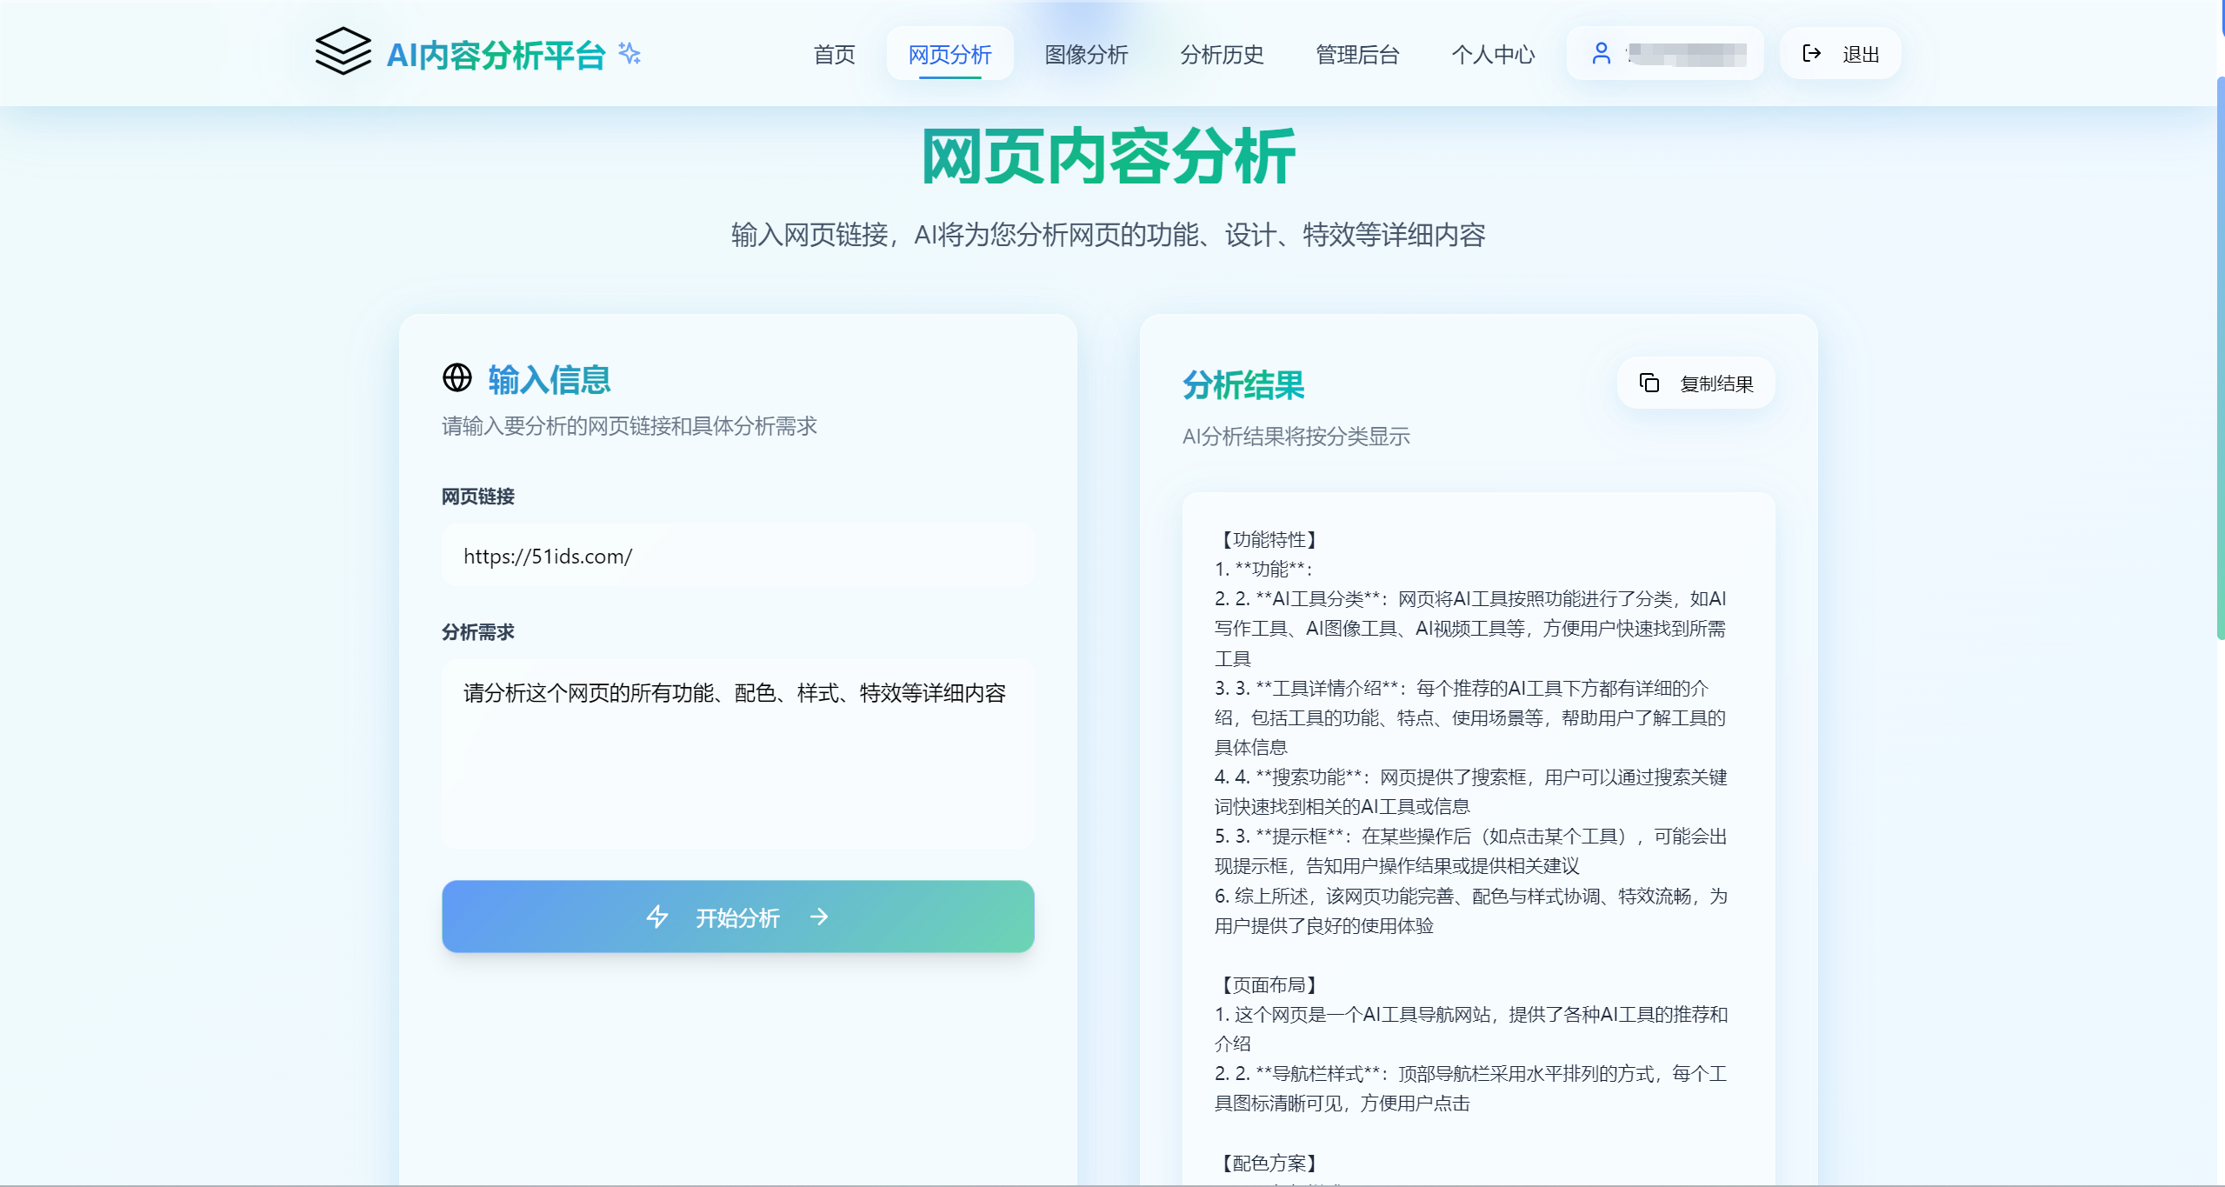Click the 分析结果 panel title
The height and width of the screenshot is (1187, 2225).
point(1243,384)
